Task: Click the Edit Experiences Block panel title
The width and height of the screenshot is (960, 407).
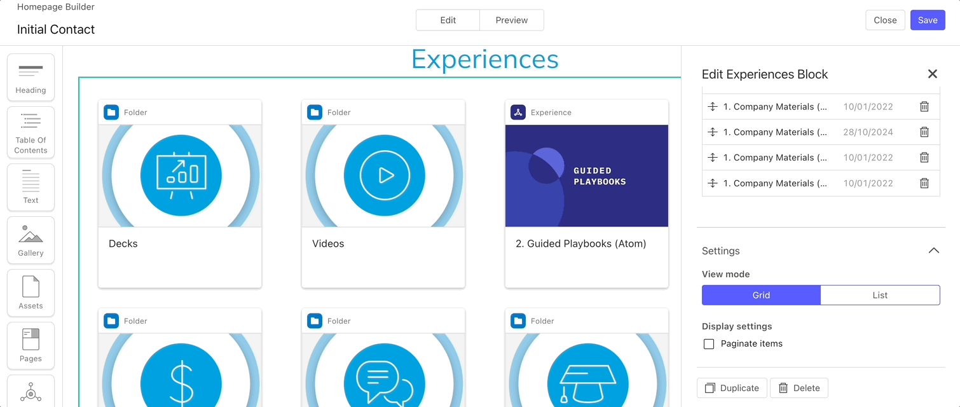Action: [765, 74]
